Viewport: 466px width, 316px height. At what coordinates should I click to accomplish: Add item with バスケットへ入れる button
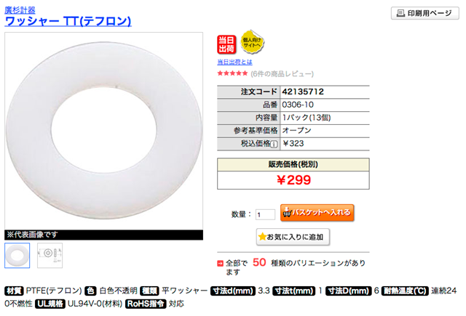pos(317,213)
